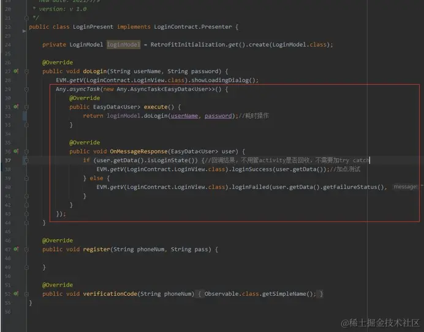The height and width of the screenshot is (332, 424).
Task: Click the fold end marker at line 49
Action: [x=26, y=268]
